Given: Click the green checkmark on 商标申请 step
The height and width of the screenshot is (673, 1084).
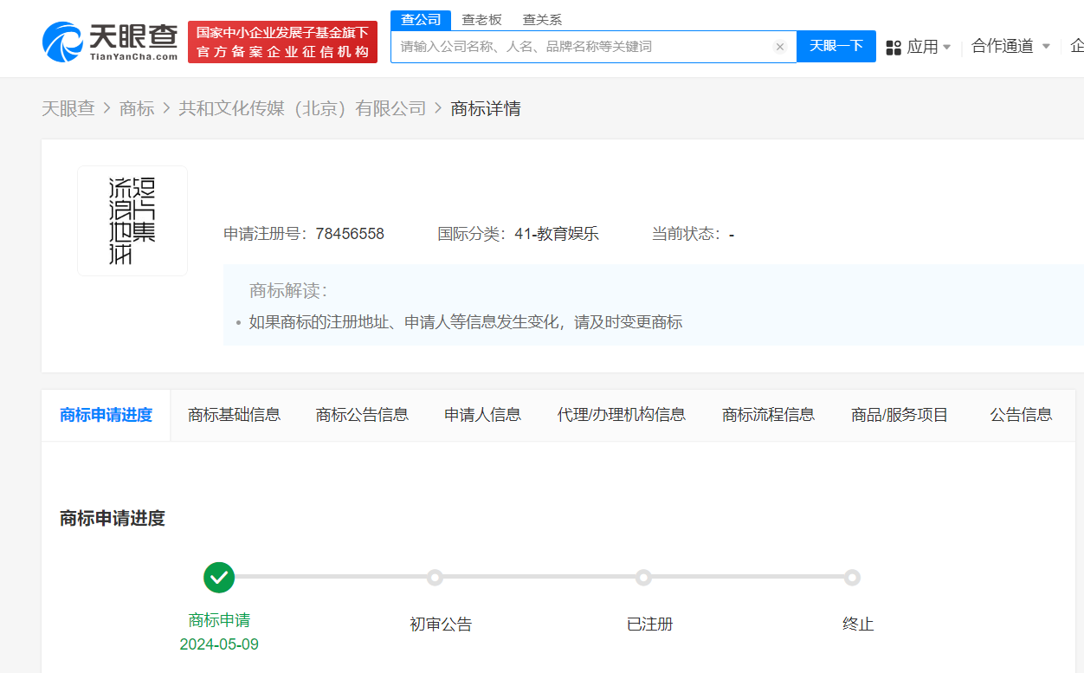Looking at the screenshot, I should 218,577.
